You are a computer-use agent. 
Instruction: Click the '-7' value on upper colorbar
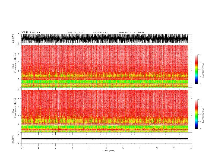pos(200,84)
